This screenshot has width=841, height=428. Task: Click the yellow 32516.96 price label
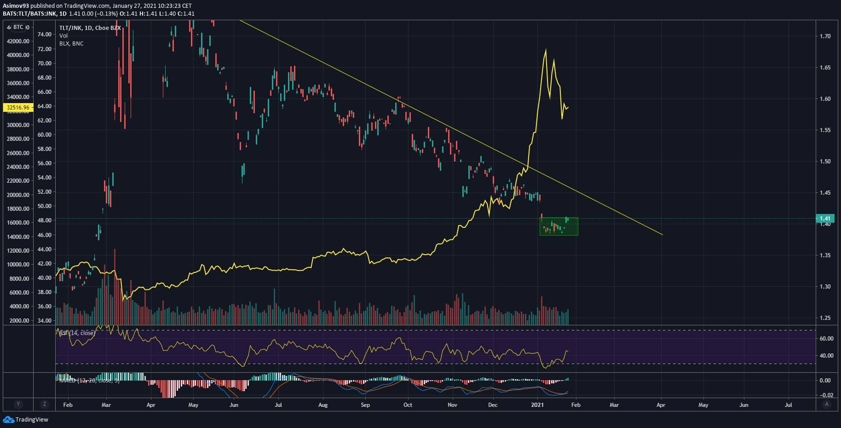17,107
